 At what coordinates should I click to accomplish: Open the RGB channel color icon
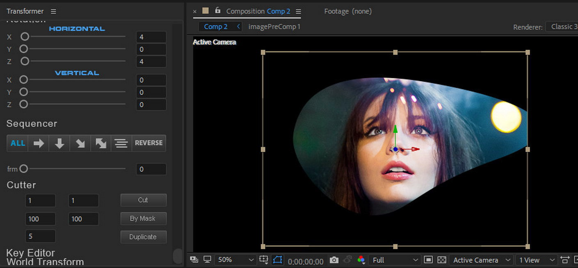pos(361,260)
